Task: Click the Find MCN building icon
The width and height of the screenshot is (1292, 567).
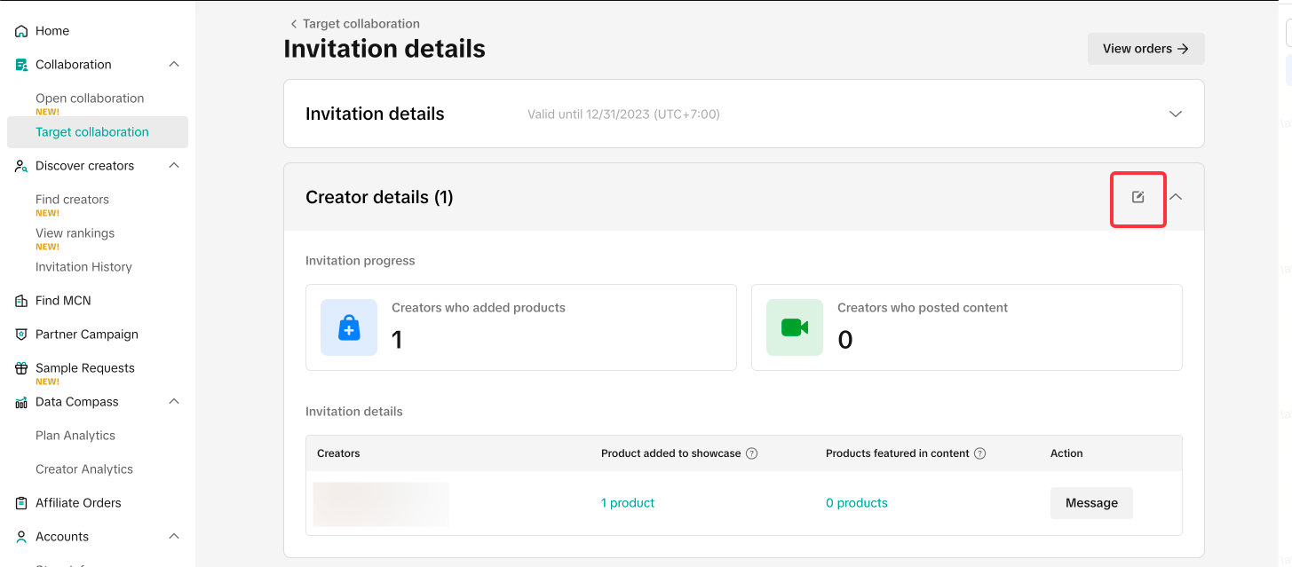Action: [21, 301]
